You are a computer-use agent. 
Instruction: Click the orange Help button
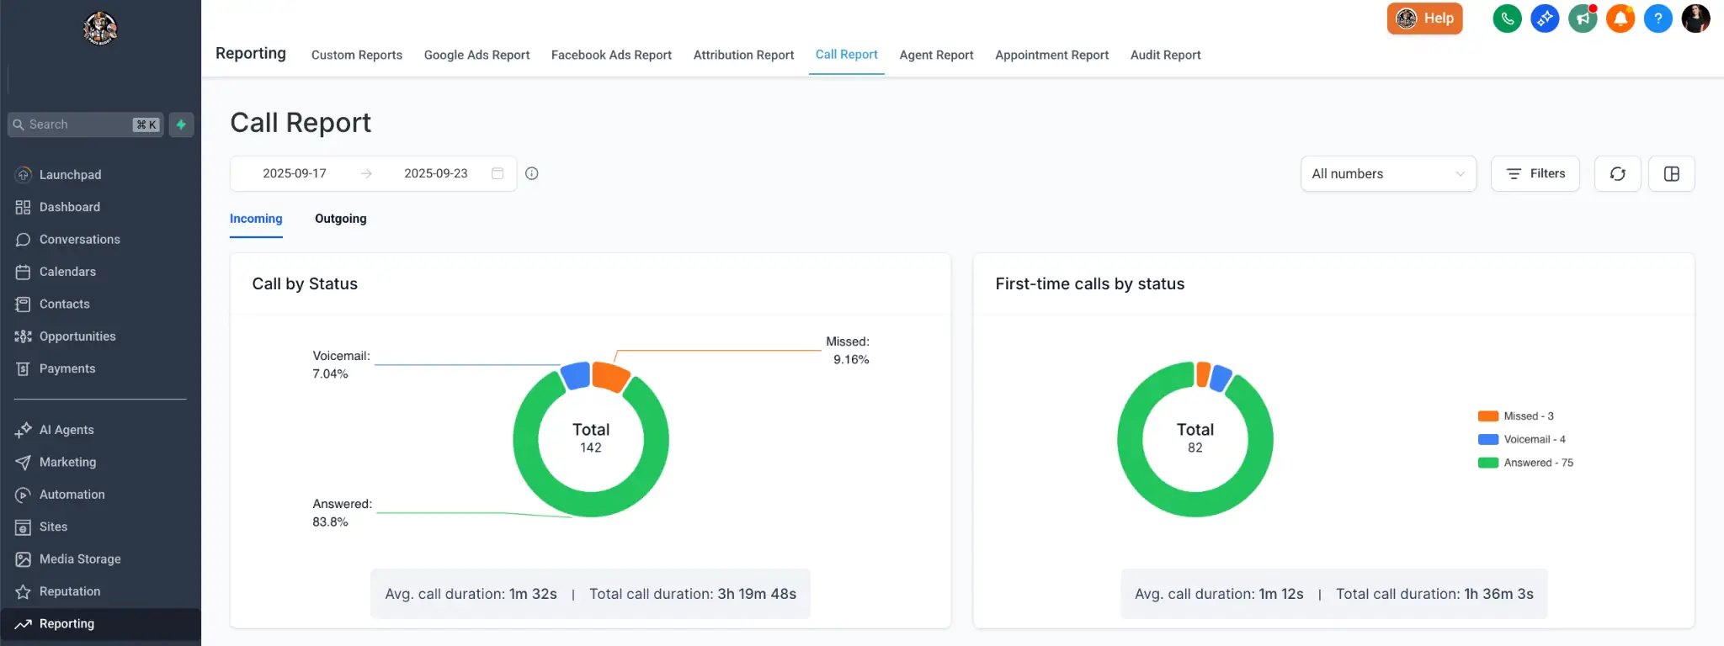point(1424,19)
